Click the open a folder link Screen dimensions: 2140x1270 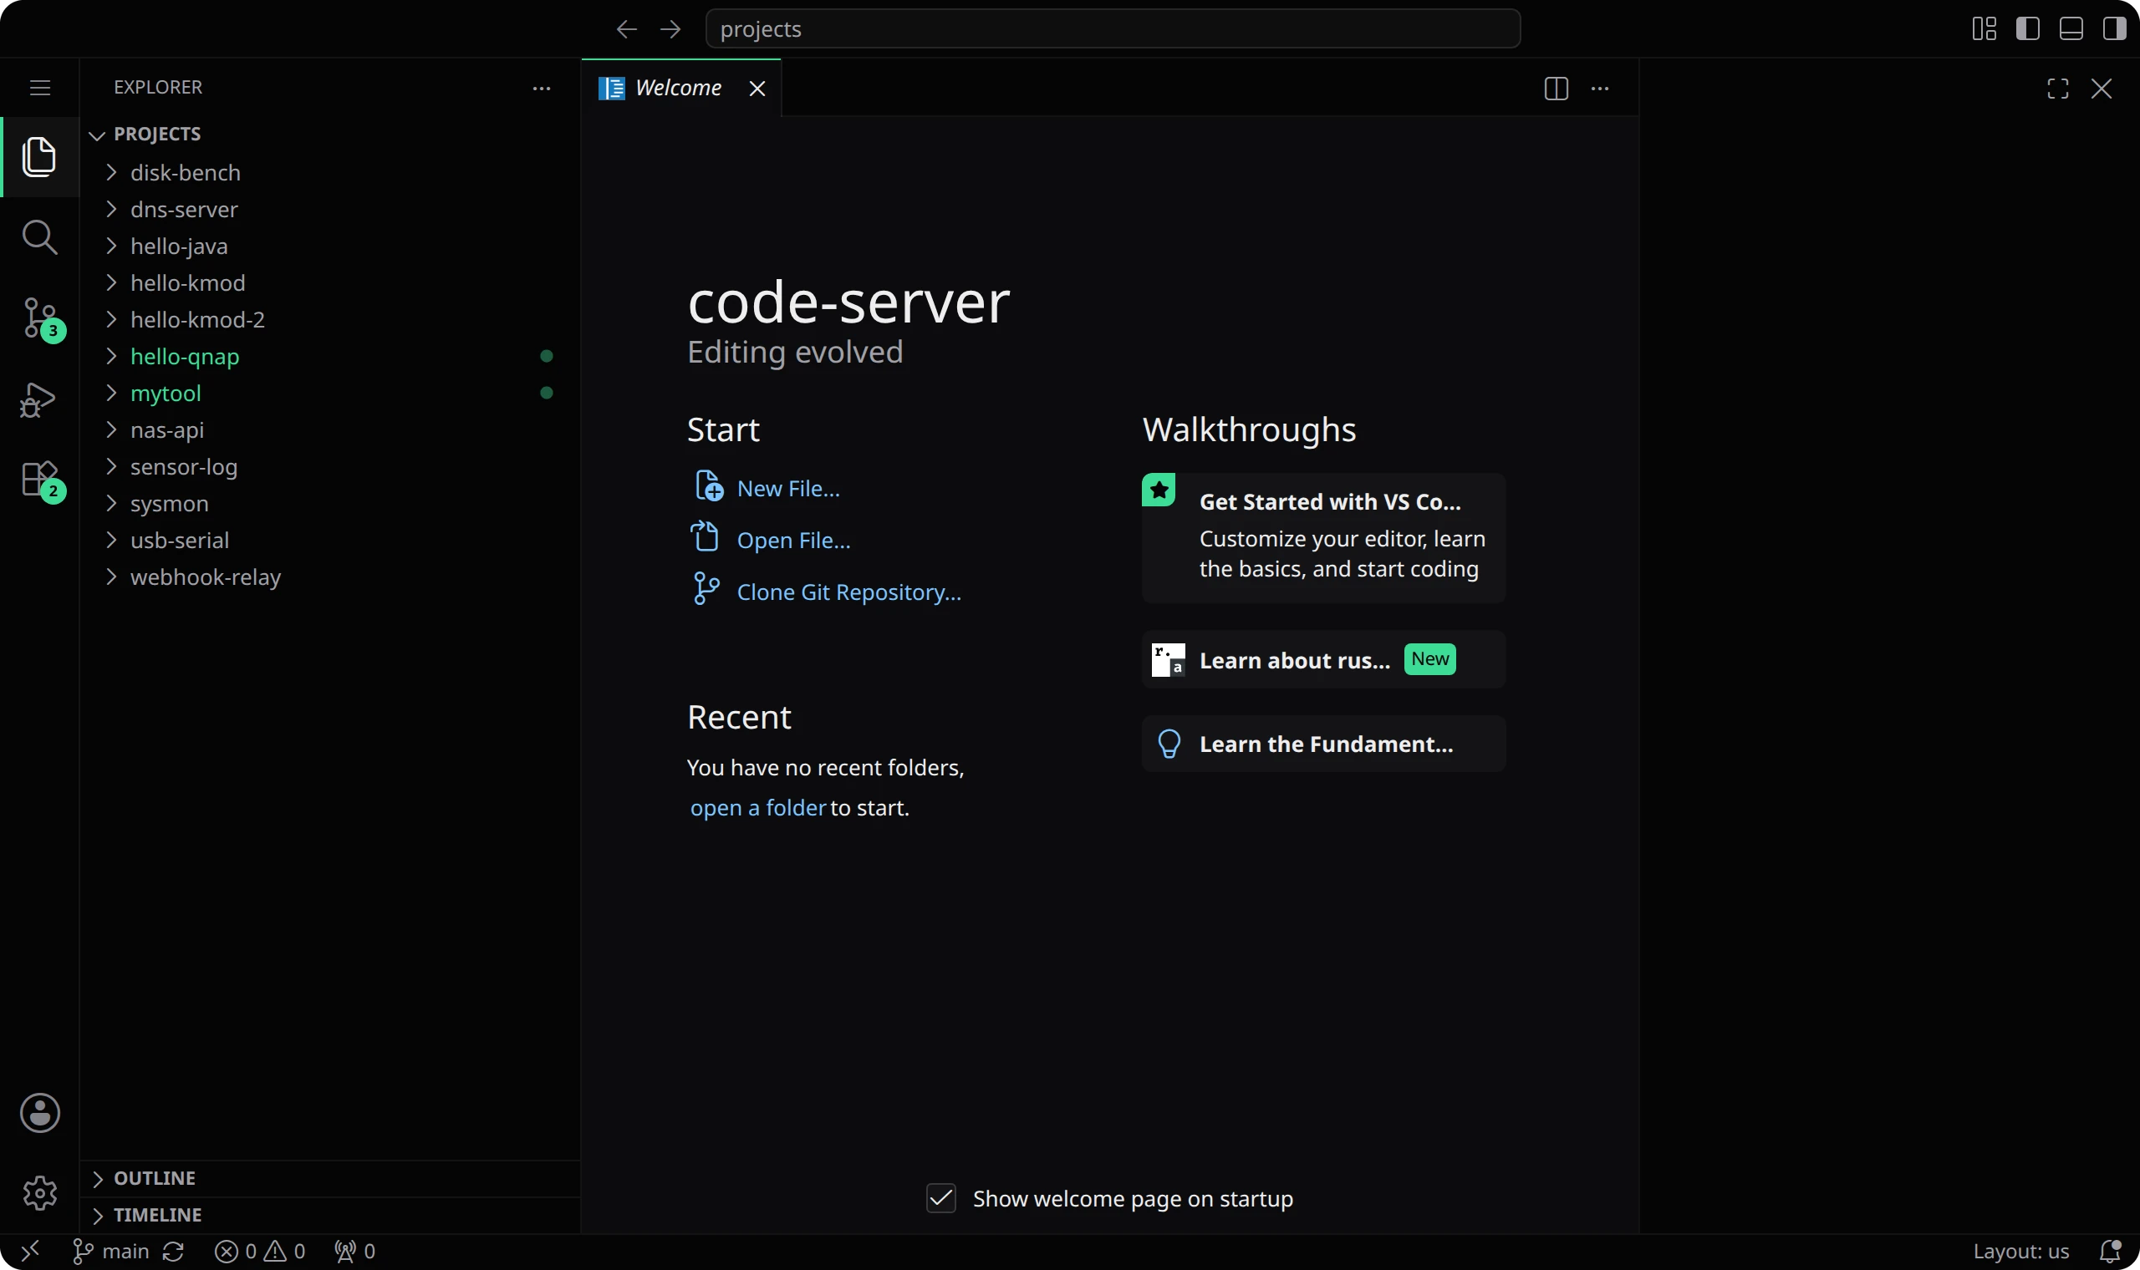[757, 808]
